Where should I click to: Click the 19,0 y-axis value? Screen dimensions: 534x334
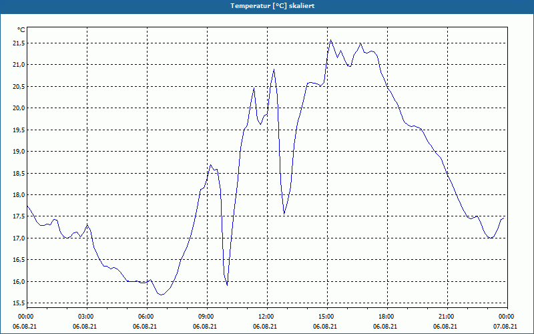pyautogui.click(x=19, y=152)
